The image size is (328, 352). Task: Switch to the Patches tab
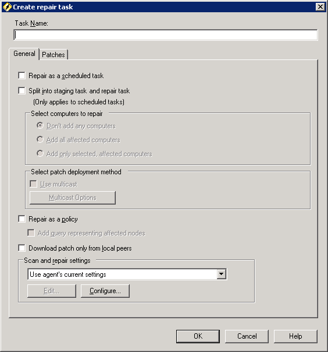[x=54, y=55]
